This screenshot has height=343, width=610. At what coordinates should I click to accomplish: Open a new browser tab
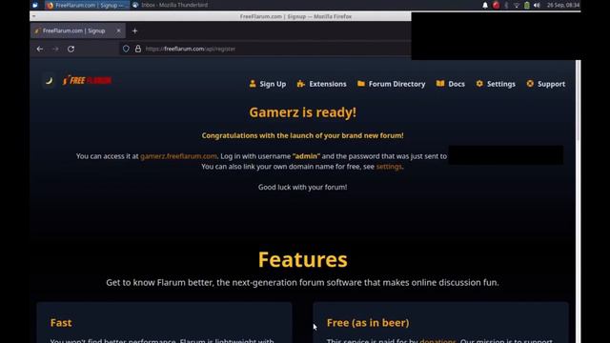134,30
